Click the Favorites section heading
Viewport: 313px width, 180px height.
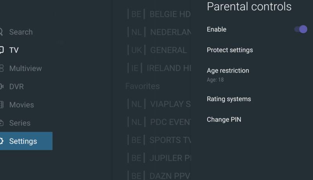pos(142,86)
